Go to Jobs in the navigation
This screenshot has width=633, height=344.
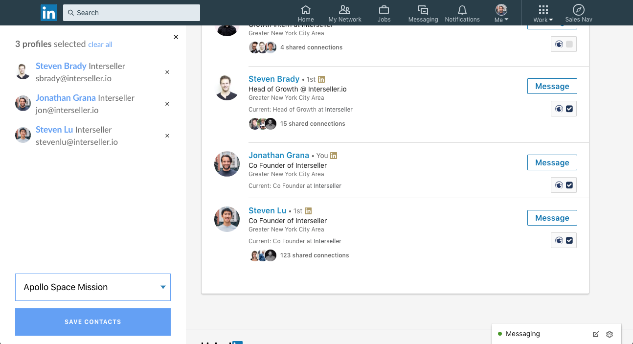pos(384,13)
